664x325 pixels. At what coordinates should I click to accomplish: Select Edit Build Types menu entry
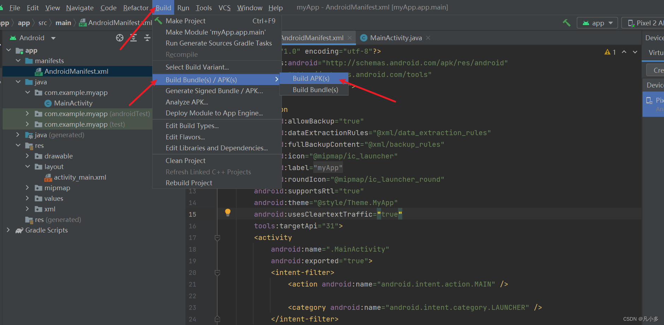[217, 126]
